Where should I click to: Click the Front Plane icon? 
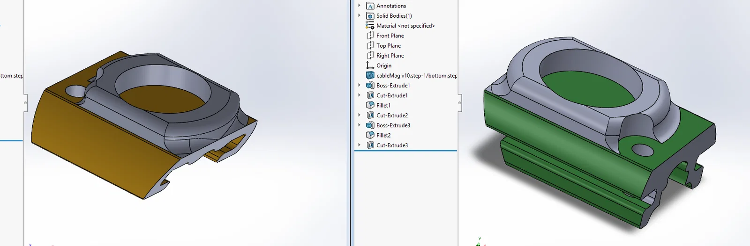click(x=370, y=36)
